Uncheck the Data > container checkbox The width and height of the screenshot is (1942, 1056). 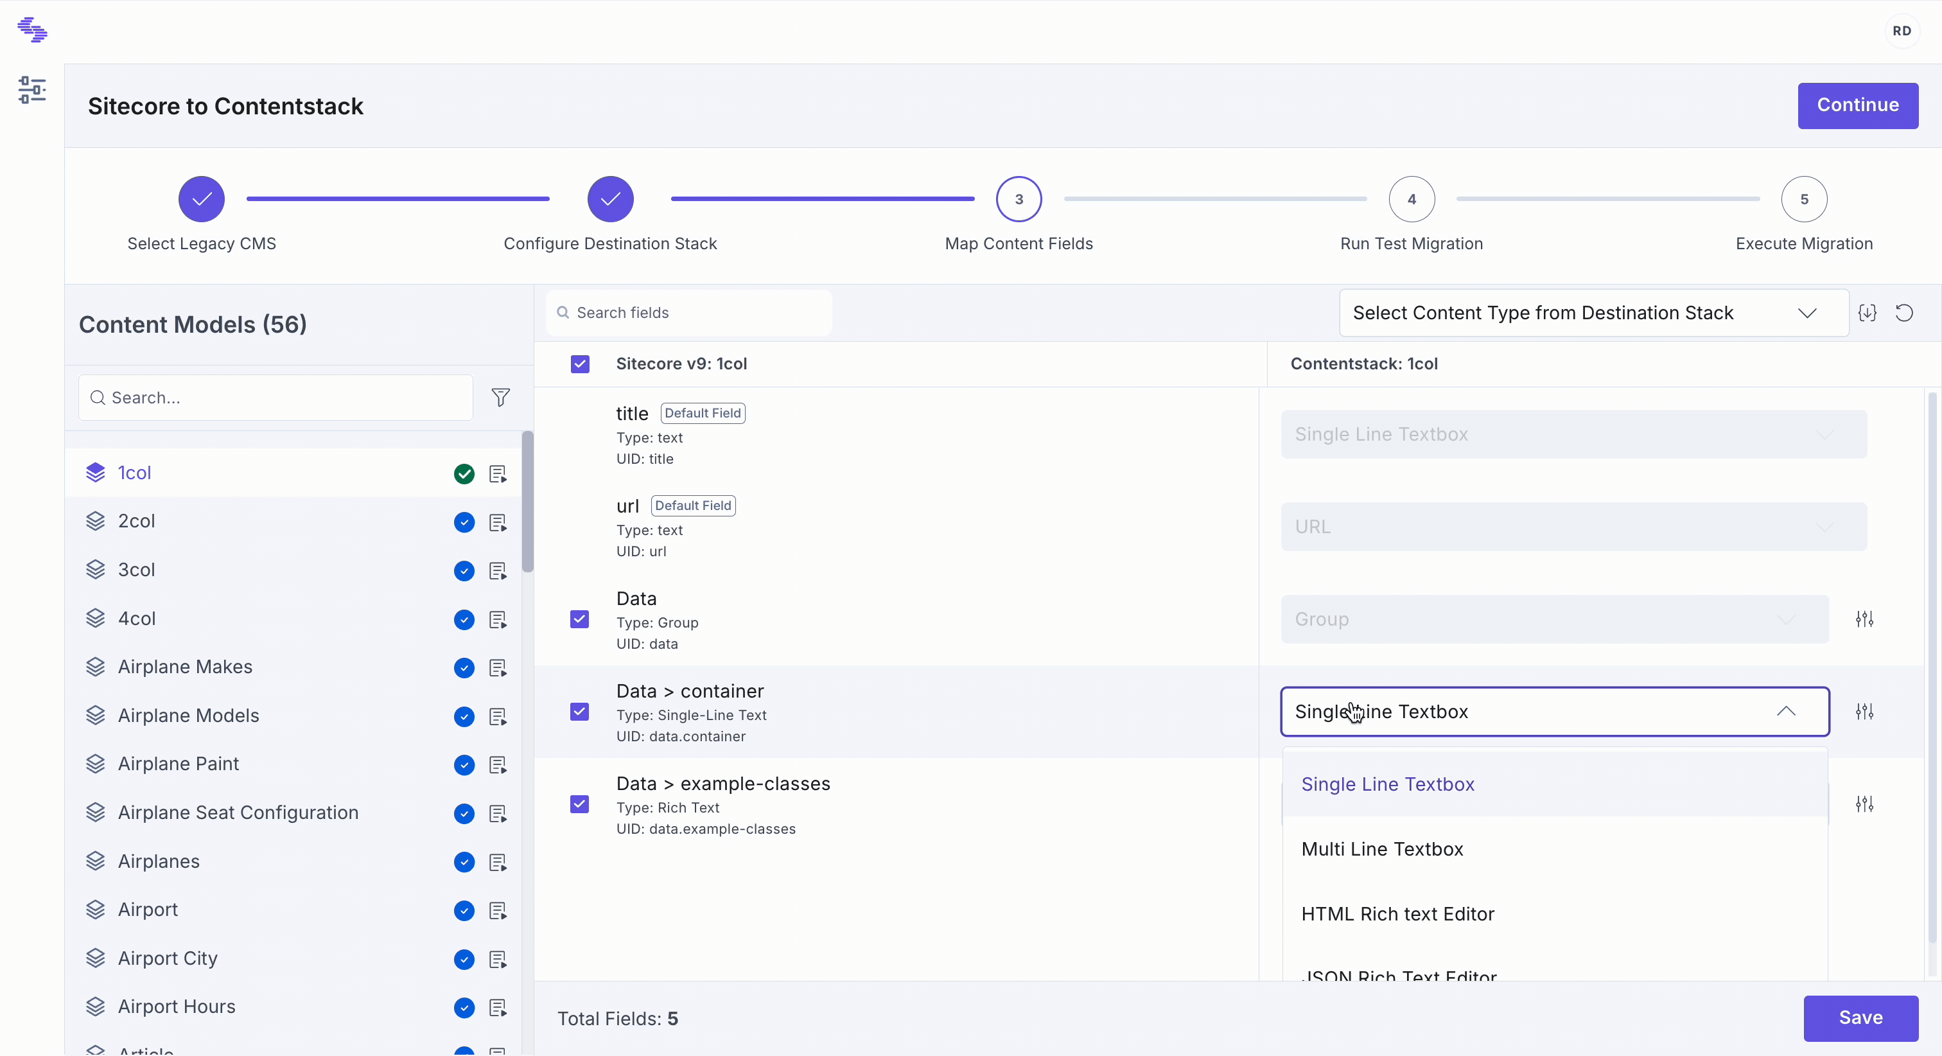pos(580,711)
